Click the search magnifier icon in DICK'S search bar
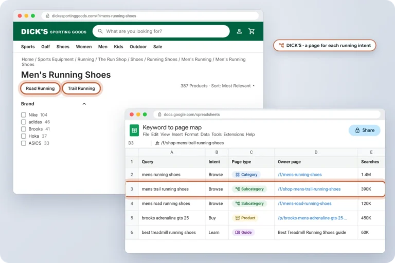The width and height of the screenshot is (395, 263). pyautogui.click(x=100, y=31)
